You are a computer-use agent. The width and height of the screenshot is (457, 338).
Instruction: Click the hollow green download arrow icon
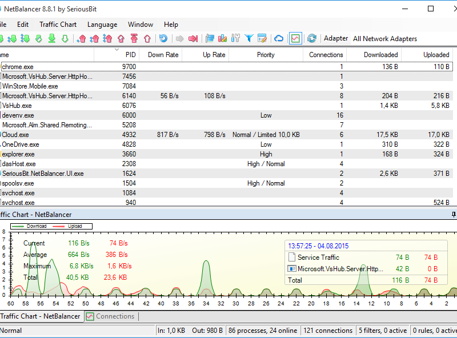pyautogui.click(x=65, y=38)
